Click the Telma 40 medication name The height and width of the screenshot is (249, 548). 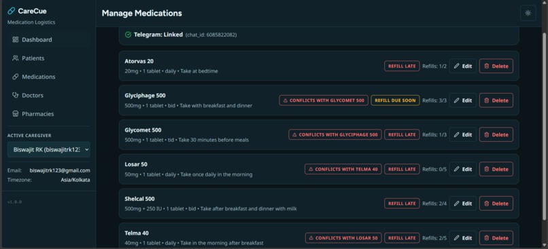[x=137, y=233]
